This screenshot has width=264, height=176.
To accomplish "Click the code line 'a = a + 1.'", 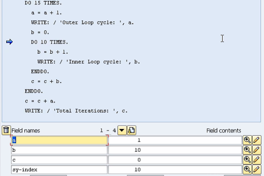I will [47, 13].
